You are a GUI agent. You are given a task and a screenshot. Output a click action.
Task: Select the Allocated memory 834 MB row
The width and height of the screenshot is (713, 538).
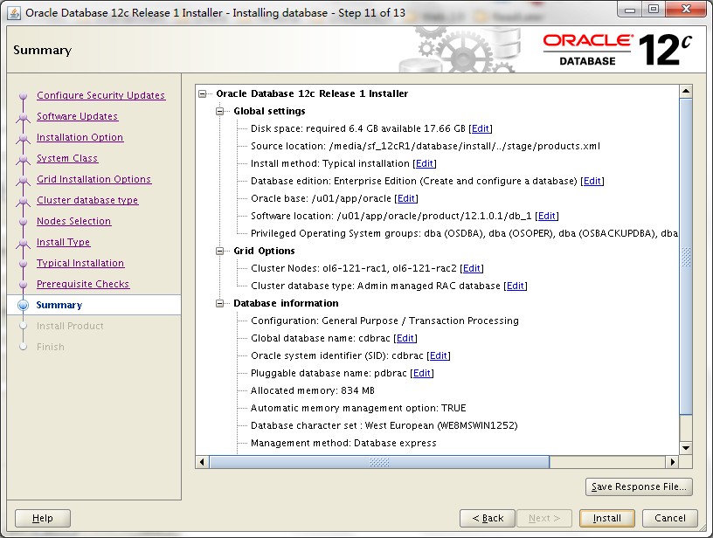coord(313,390)
